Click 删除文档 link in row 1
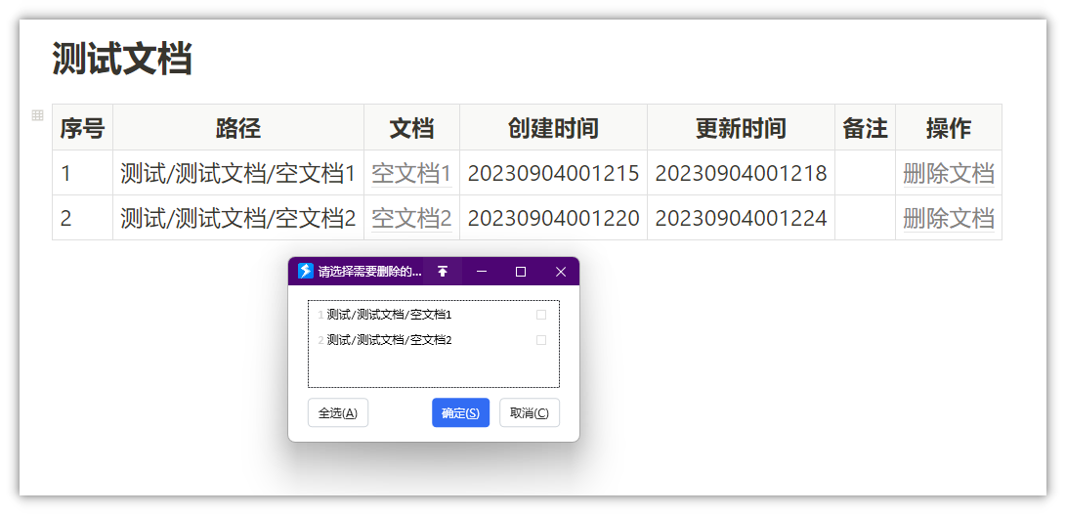1066x515 pixels. [x=949, y=174]
